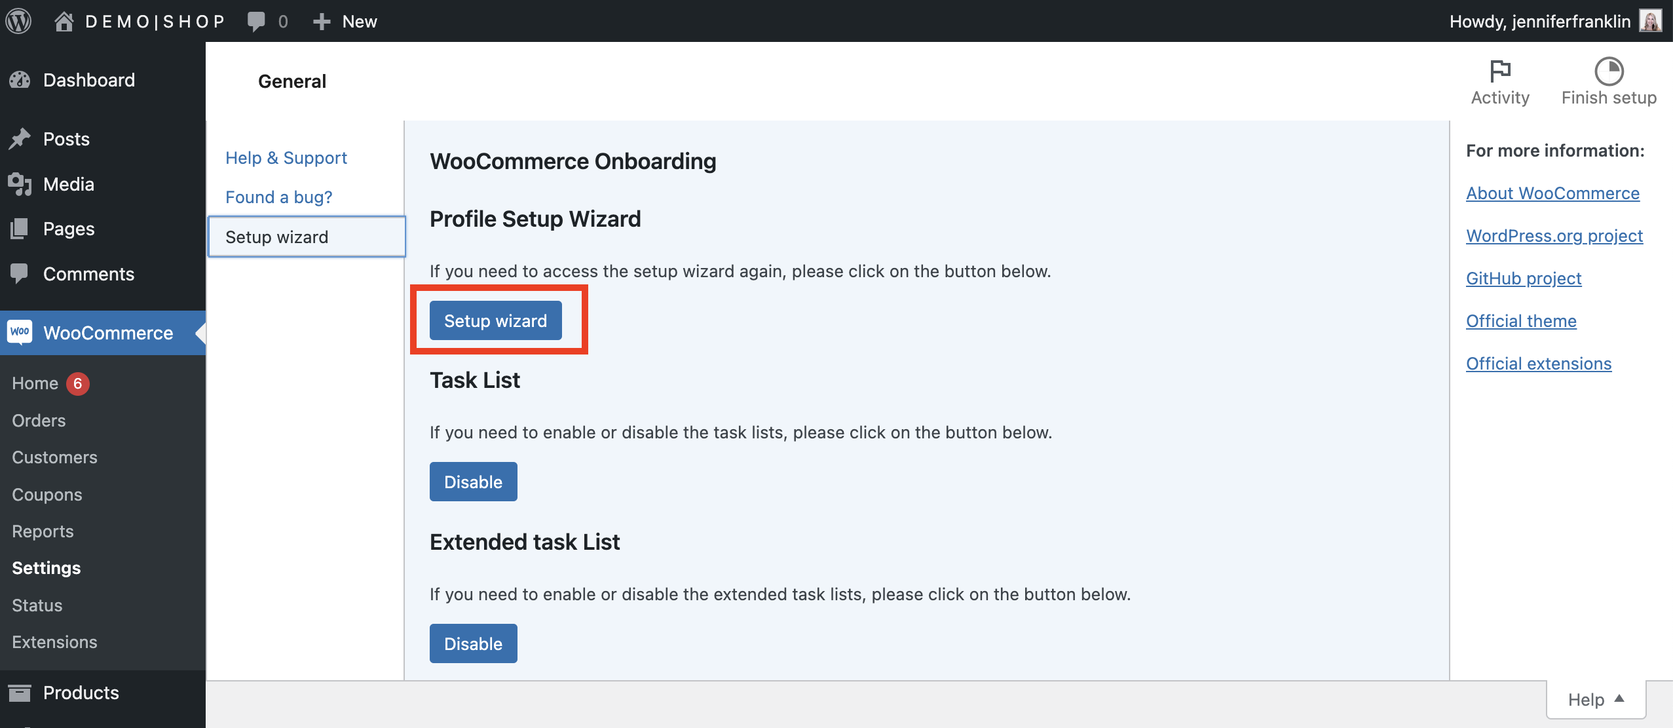Go to Media in the sidebar
The width and height of the screenshot is (1673, 728).
(103, 184)
